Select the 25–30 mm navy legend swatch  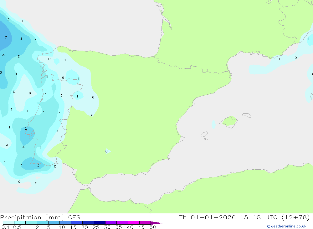[x=100, y=223]
